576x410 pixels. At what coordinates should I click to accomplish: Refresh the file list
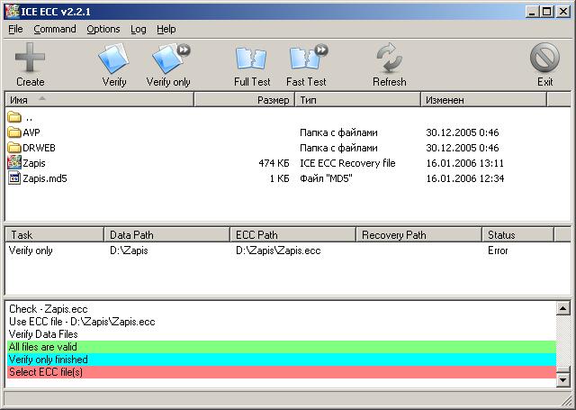[x=389, y=65]
